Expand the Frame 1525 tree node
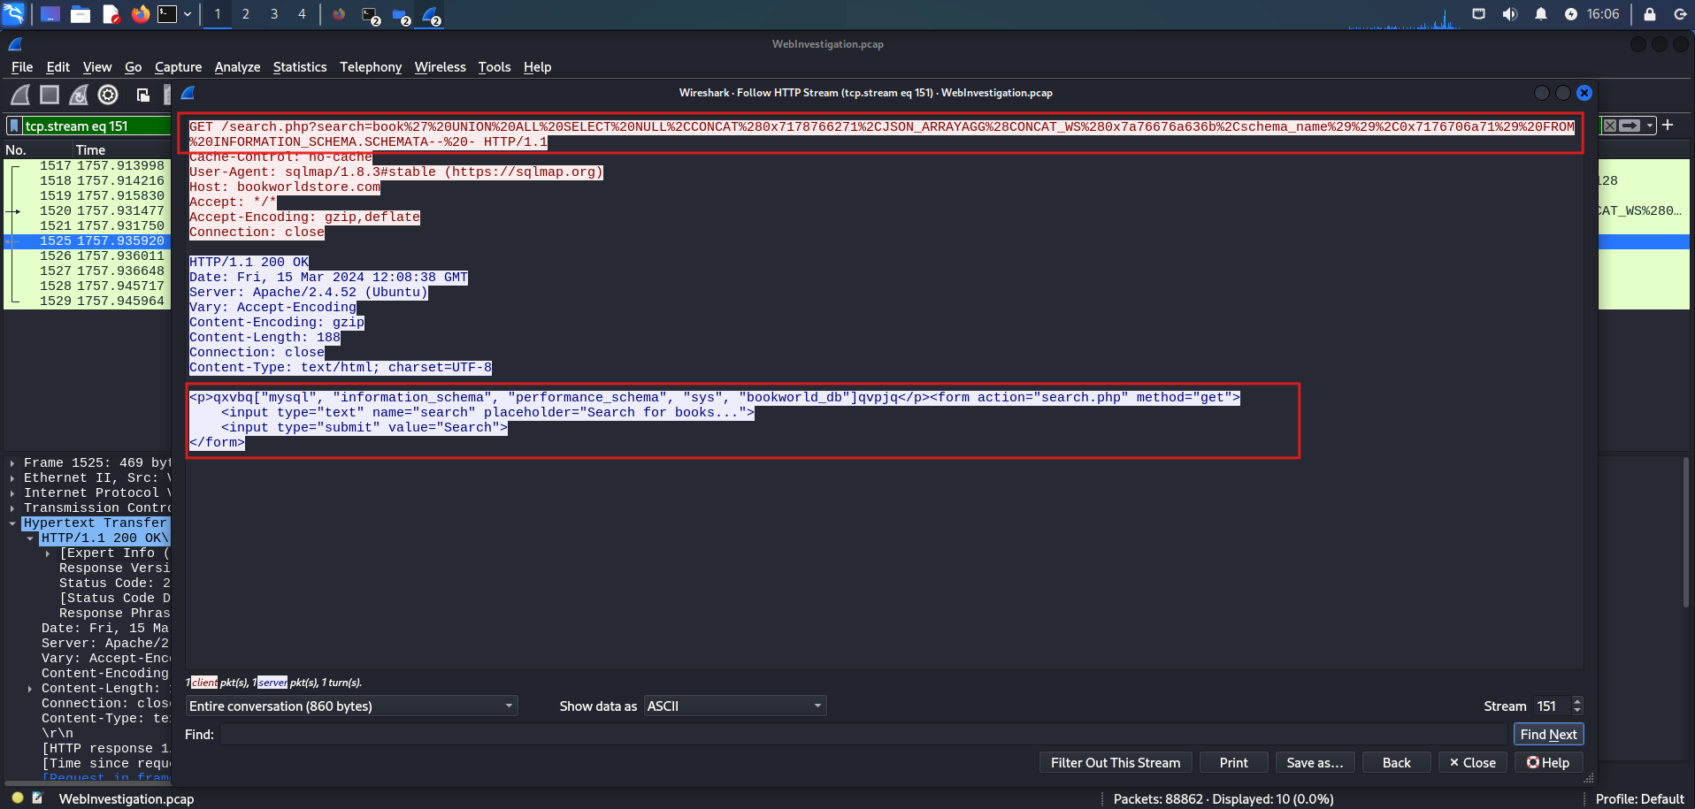This screenshot has height=809, width=1695. coord(12,462)
